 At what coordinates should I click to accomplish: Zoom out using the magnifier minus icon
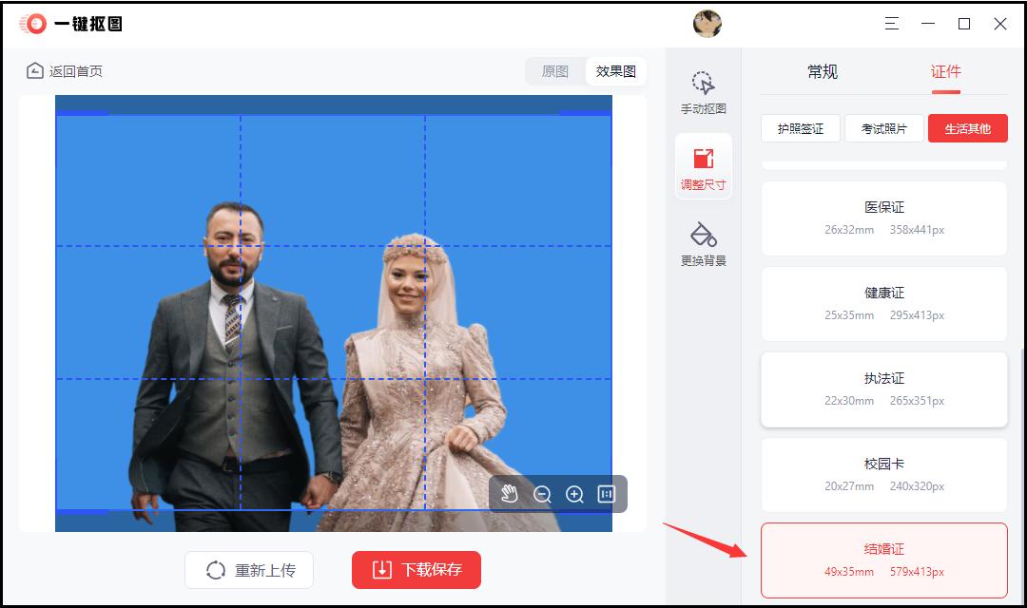[542, 494]
